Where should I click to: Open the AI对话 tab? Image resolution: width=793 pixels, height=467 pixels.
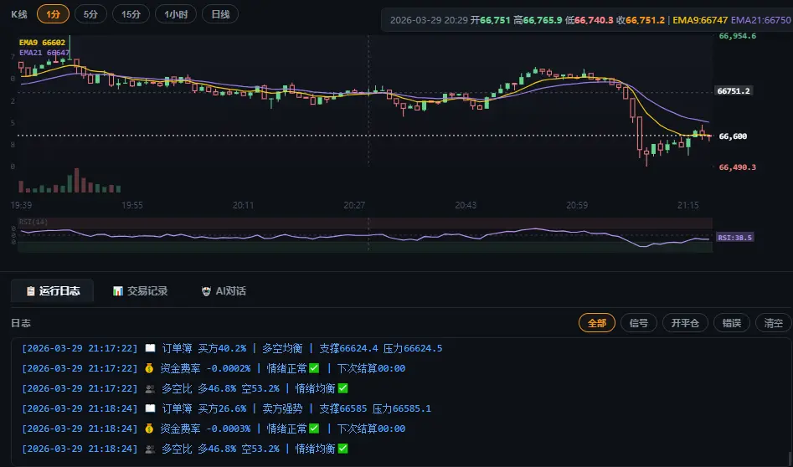(223, 291)
